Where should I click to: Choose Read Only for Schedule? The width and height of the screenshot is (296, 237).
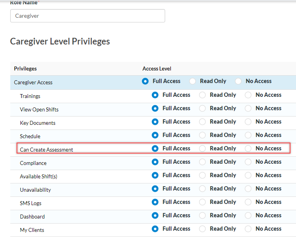[x=203, y=135]
